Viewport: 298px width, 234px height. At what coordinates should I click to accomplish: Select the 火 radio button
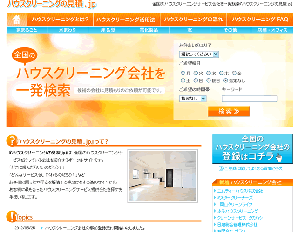(x=196, y=73)
